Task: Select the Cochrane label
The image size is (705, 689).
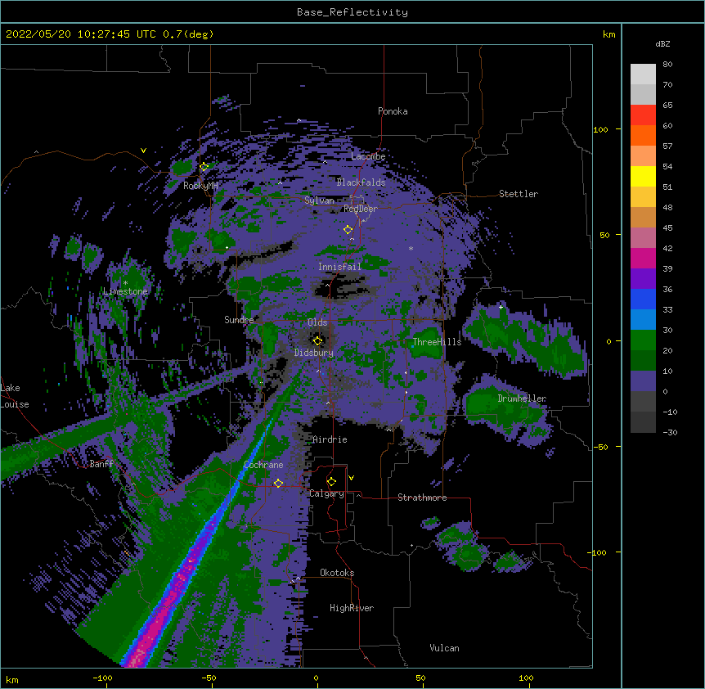Action: click(263, 465)
